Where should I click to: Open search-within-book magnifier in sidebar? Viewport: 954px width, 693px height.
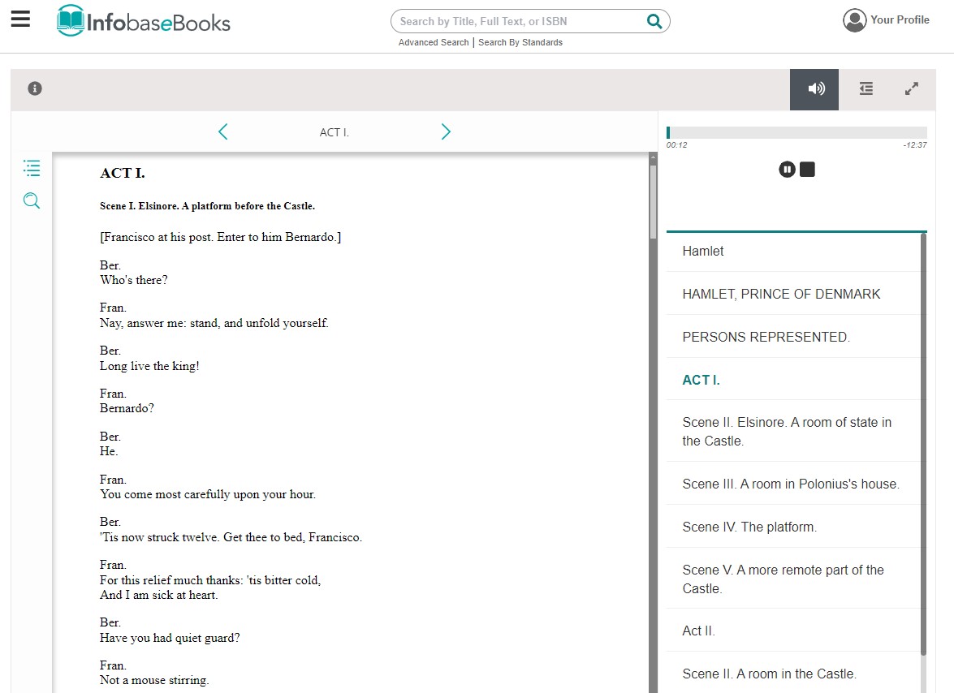click(x=32, y=200)
